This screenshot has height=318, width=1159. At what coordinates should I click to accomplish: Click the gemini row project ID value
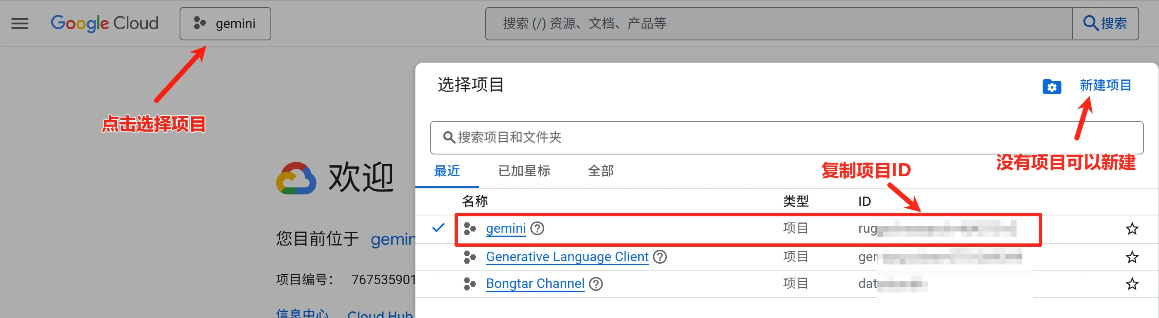click(x=938, y=229)
